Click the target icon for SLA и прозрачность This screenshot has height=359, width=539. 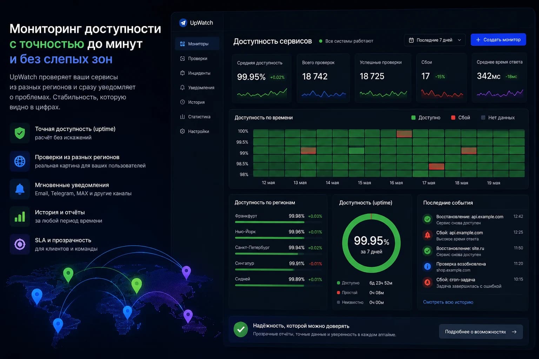pyautogui.click(x=20, y=244)
